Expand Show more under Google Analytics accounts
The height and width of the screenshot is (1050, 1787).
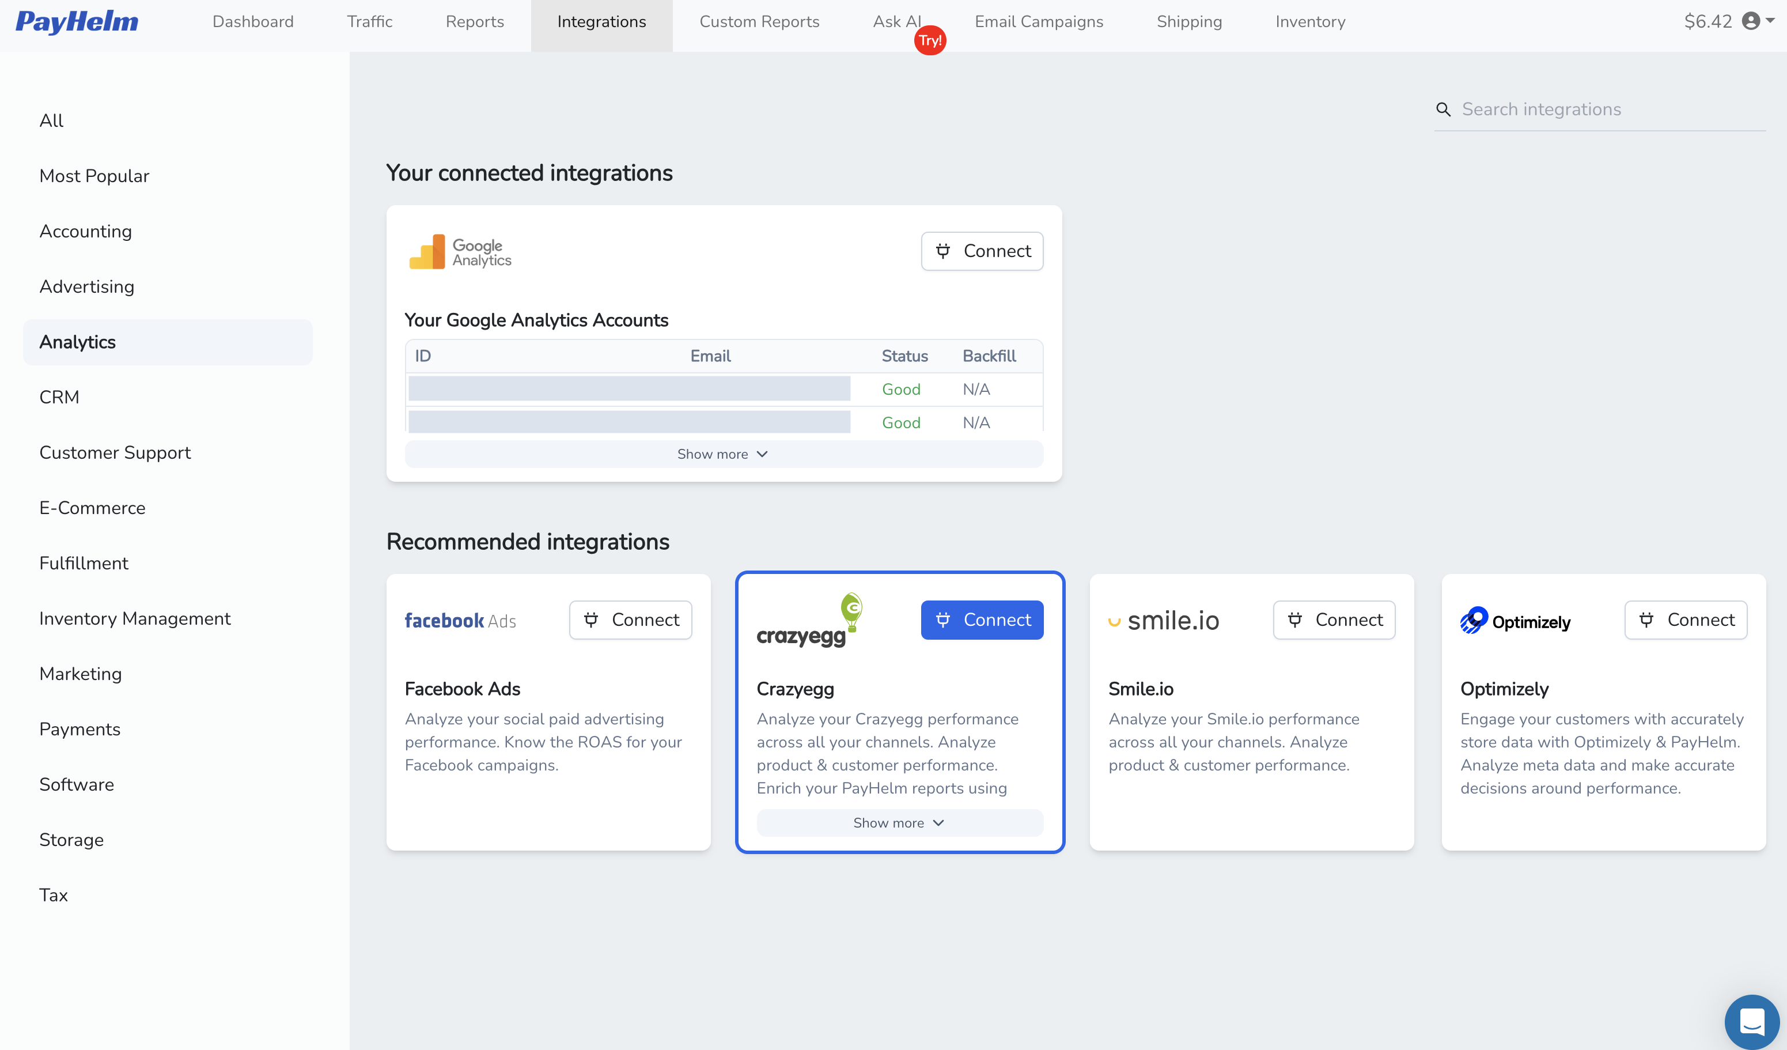click(x=724, y=454)
